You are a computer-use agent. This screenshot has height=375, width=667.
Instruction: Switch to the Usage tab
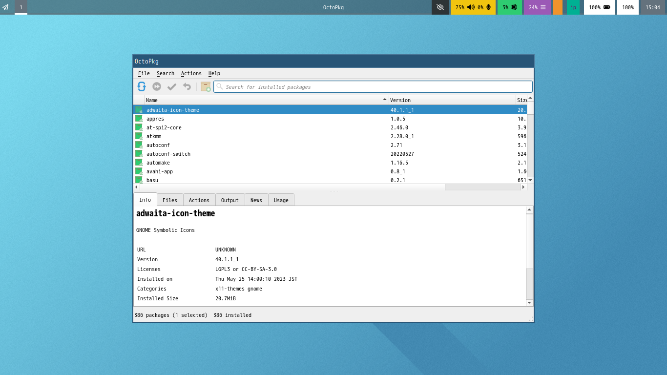click(281, 200)
